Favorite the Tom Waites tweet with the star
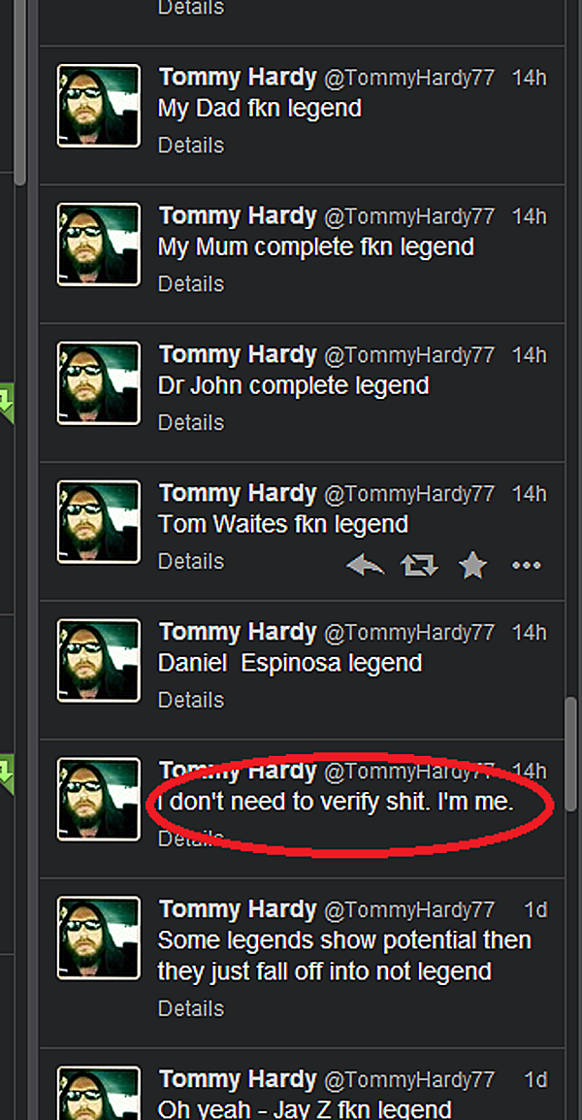 (472, 565)
